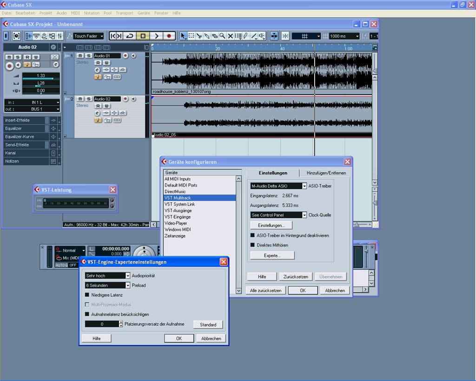The width and height of the screenshot is (476, 381).
Task: Switch to the Hinzufügen/Entfernen tab
Action: (326, 173)
